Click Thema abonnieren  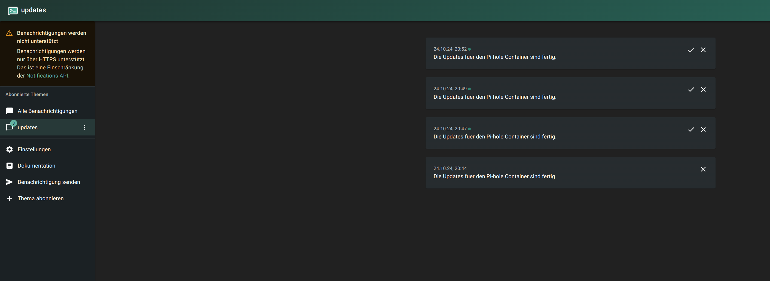[x=48, y=198]
